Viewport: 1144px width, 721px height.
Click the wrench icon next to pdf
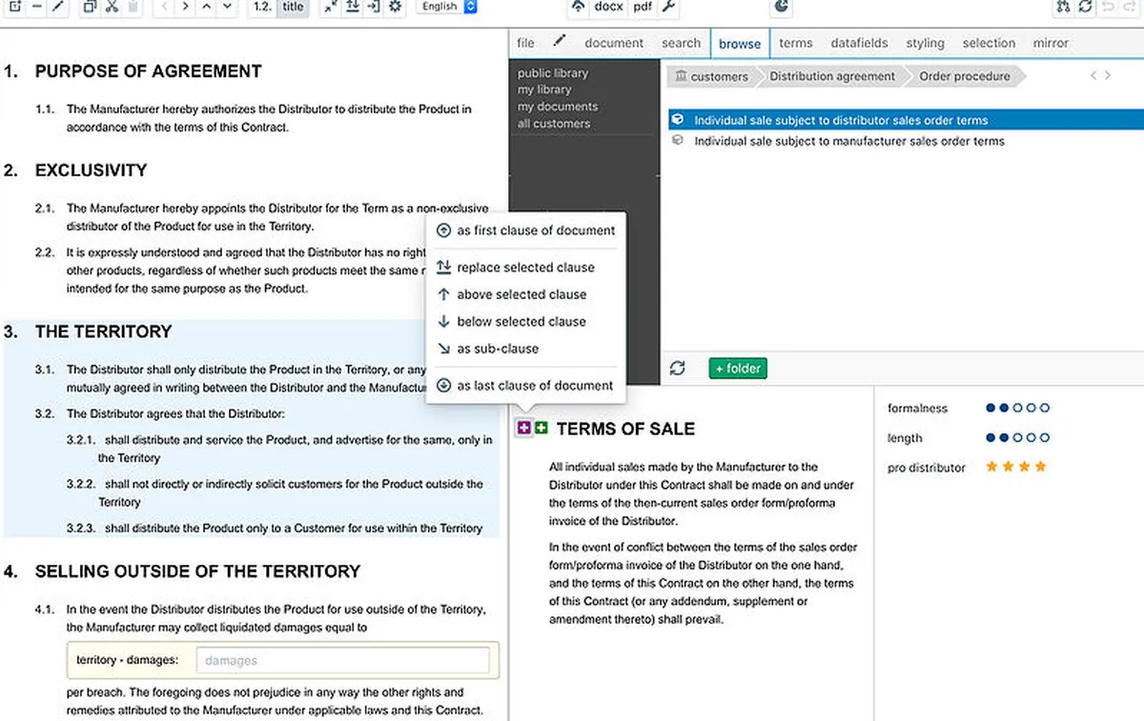coord(669,7)
